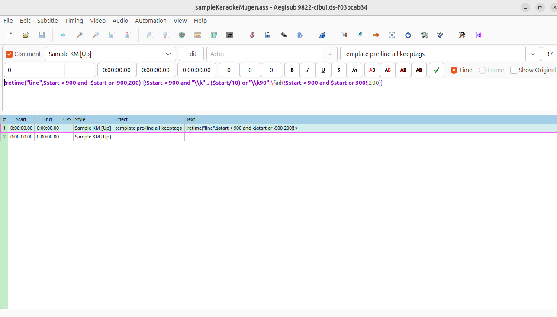
Task: Select the Time radio button
Action: click(454, 70)
